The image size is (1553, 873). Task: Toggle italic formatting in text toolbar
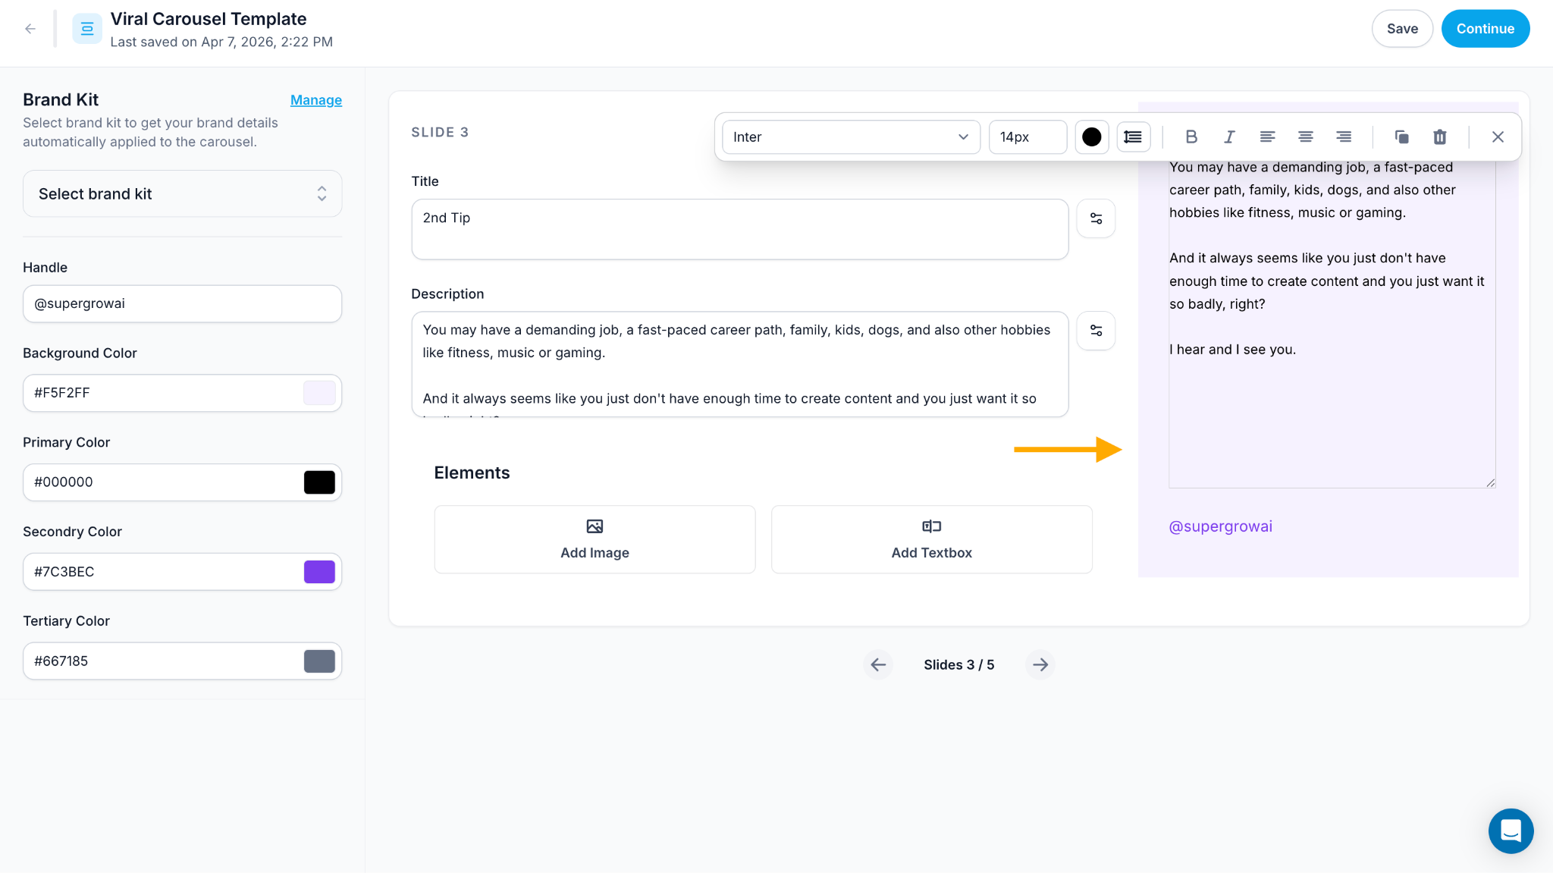[x=1229, y=137]
